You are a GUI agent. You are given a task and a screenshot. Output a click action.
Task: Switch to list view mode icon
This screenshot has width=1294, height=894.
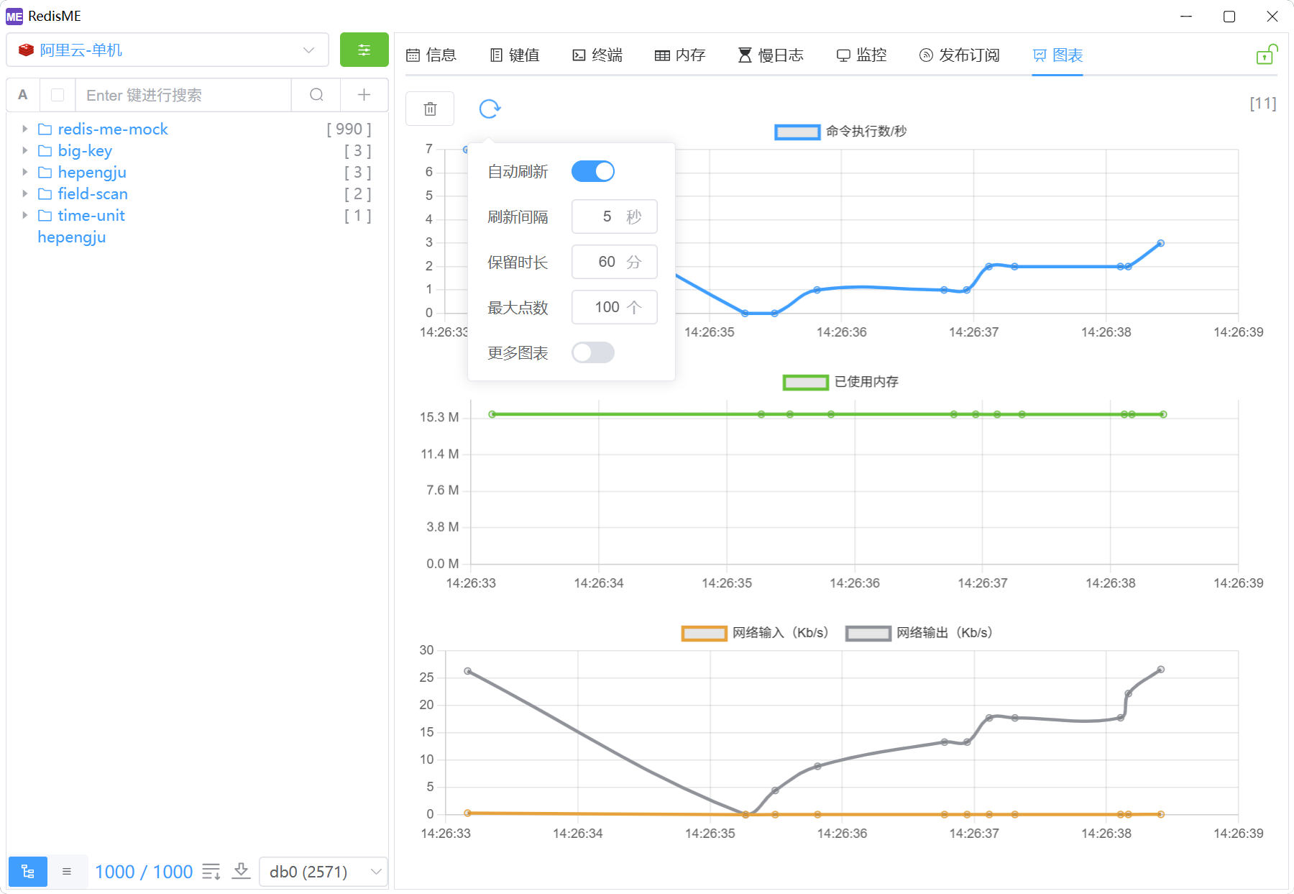tap(67, 872)
